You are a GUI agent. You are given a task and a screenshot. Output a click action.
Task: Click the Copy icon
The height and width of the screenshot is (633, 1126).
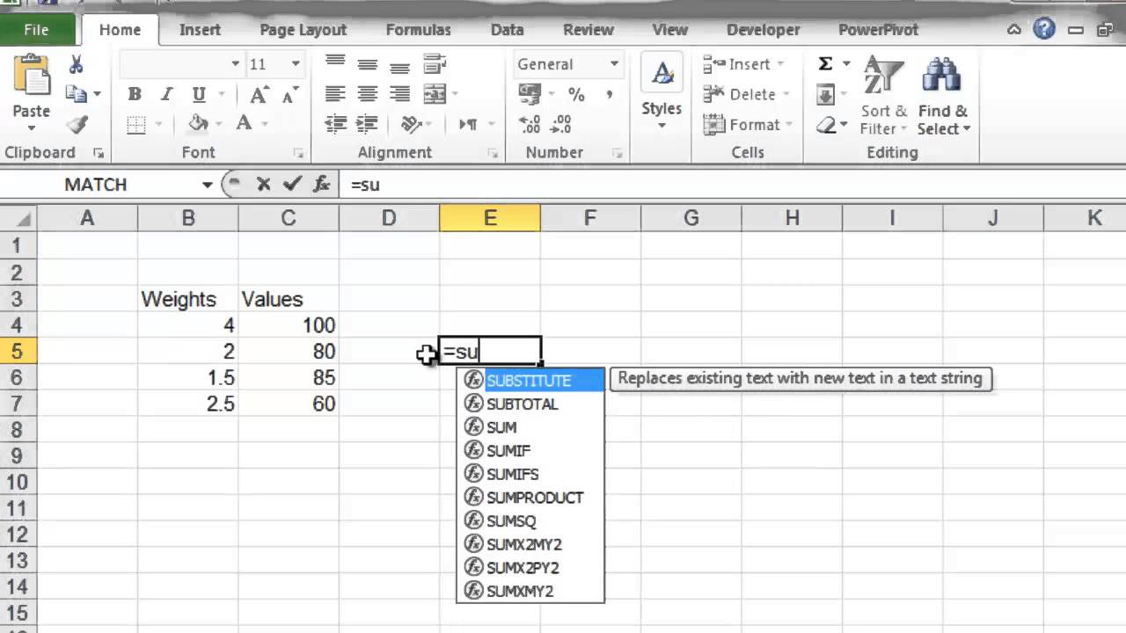(x=77, y=94)
